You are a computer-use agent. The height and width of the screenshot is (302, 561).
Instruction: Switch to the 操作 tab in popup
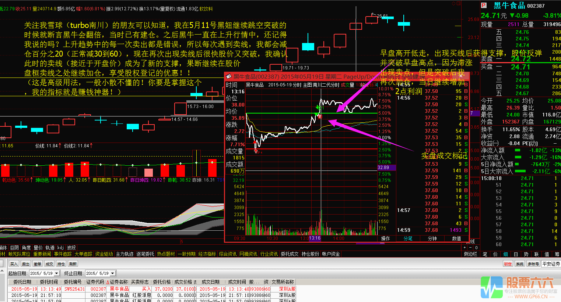coord(386,238)
